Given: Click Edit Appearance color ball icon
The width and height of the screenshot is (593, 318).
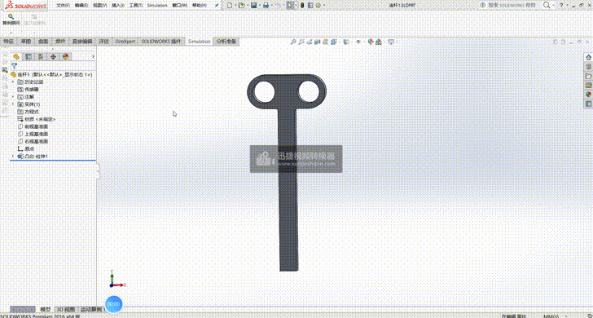Looking at the screenshot, I should pyautogui.click(x=371, y=42).
